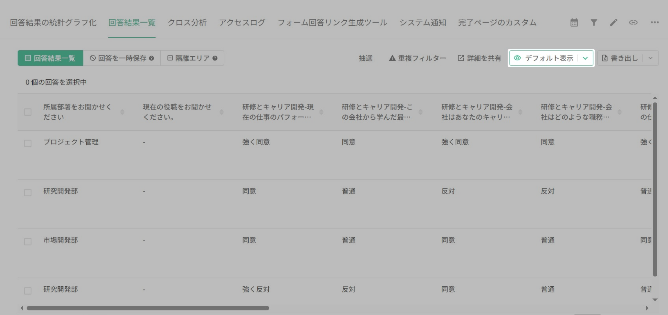Click the vertical scrollbar thumb
This screenshot has width=668, height=315.
click(x=655, y=189)
